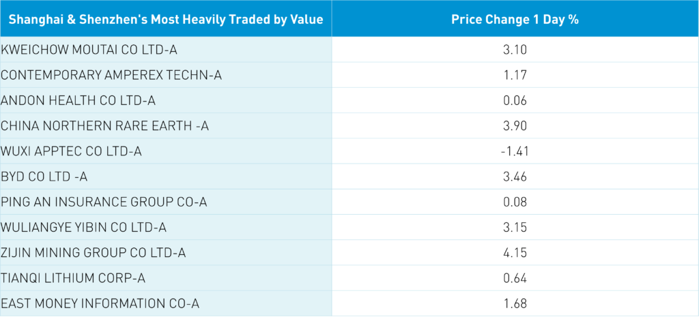
Task: Select CONTEMPORARY AMPEREX TECHN-A stock name
Action: click(x=111, y=75)
